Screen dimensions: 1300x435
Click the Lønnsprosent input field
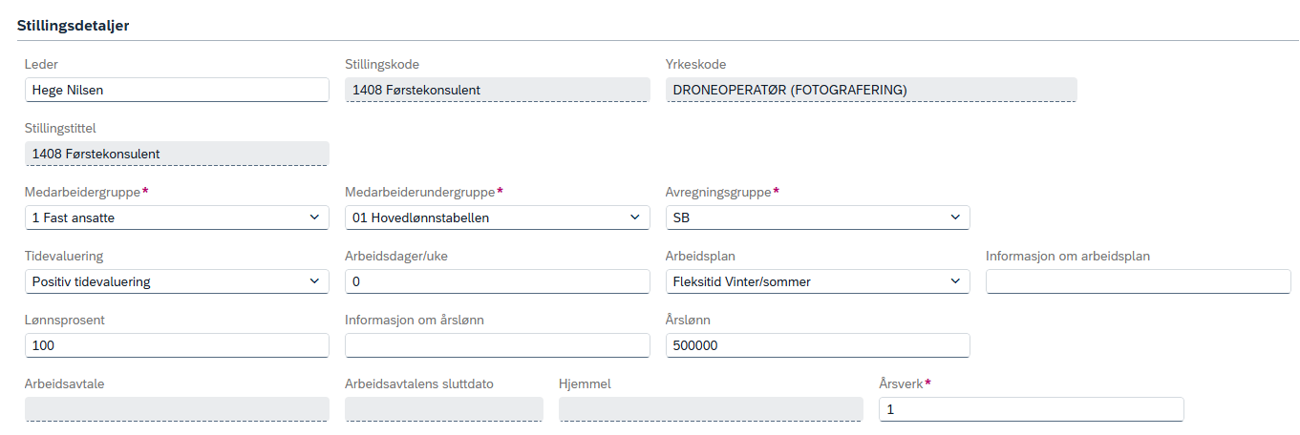coord(177,345)
